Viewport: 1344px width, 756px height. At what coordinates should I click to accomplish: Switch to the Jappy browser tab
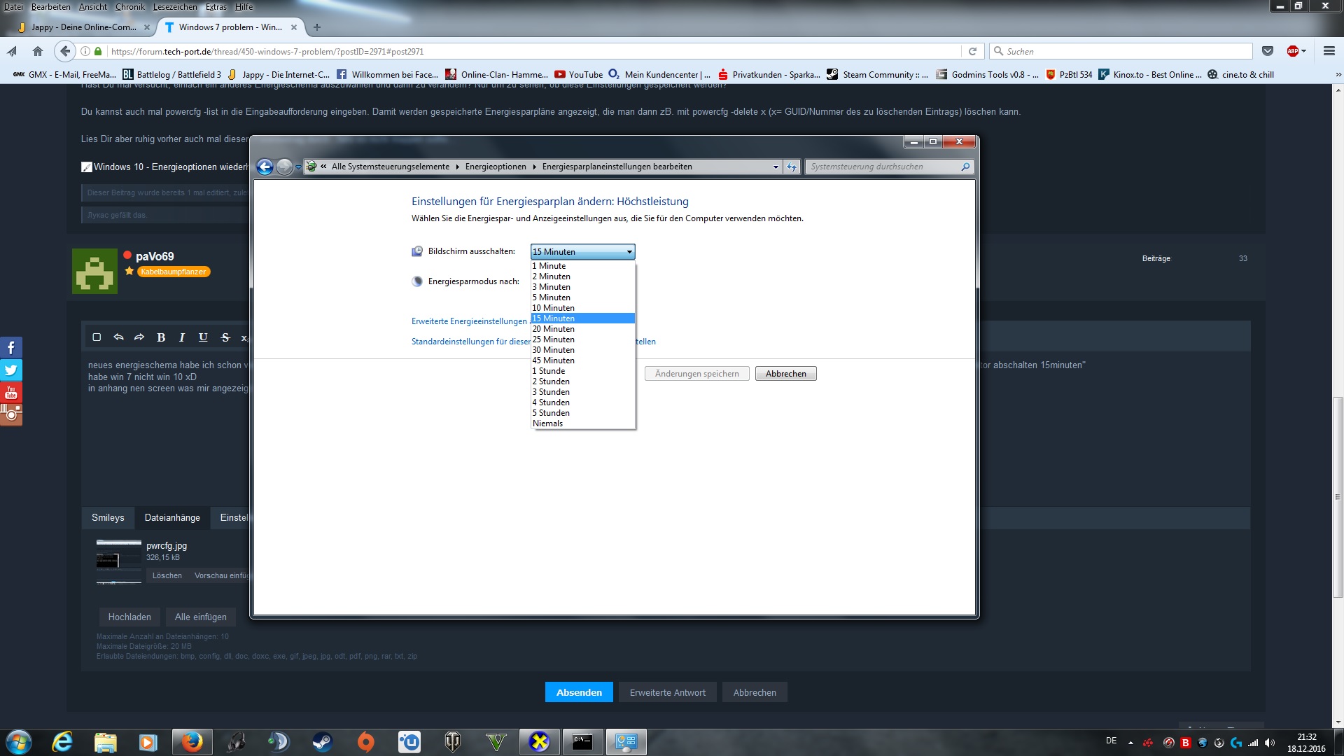[83, 27]
